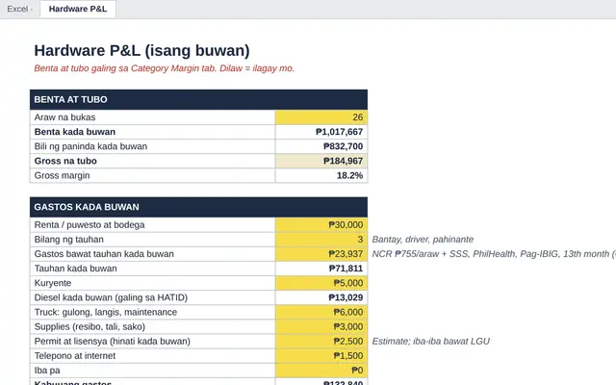The width and height of the screenshot is (616, 385).
Task: Click the 'Renta / puwesto at bodega' label
Action: pyautogui.click(x=90, y=224)
